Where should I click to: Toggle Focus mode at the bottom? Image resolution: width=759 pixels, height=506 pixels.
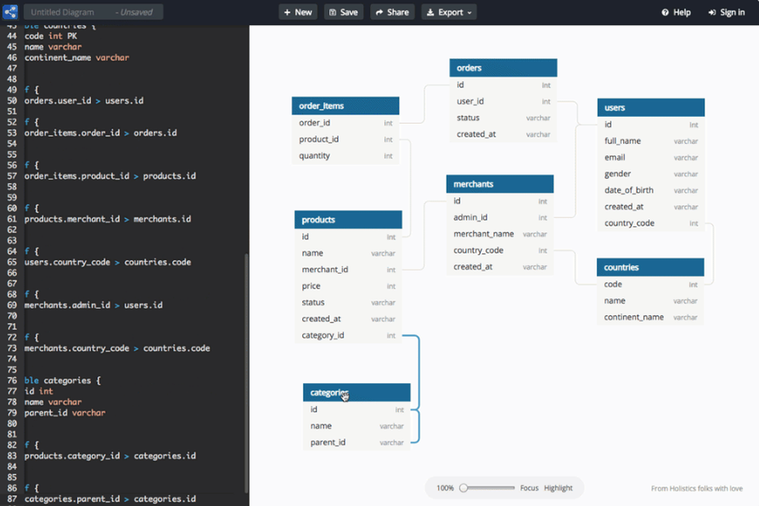(529, 488)
